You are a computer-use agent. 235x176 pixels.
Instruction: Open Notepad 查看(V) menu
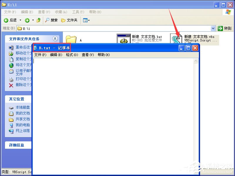click(x=88, y=55)
